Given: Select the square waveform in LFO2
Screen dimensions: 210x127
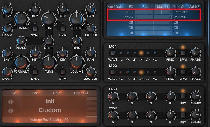Looking at the screenshot, I should (135, 72).
